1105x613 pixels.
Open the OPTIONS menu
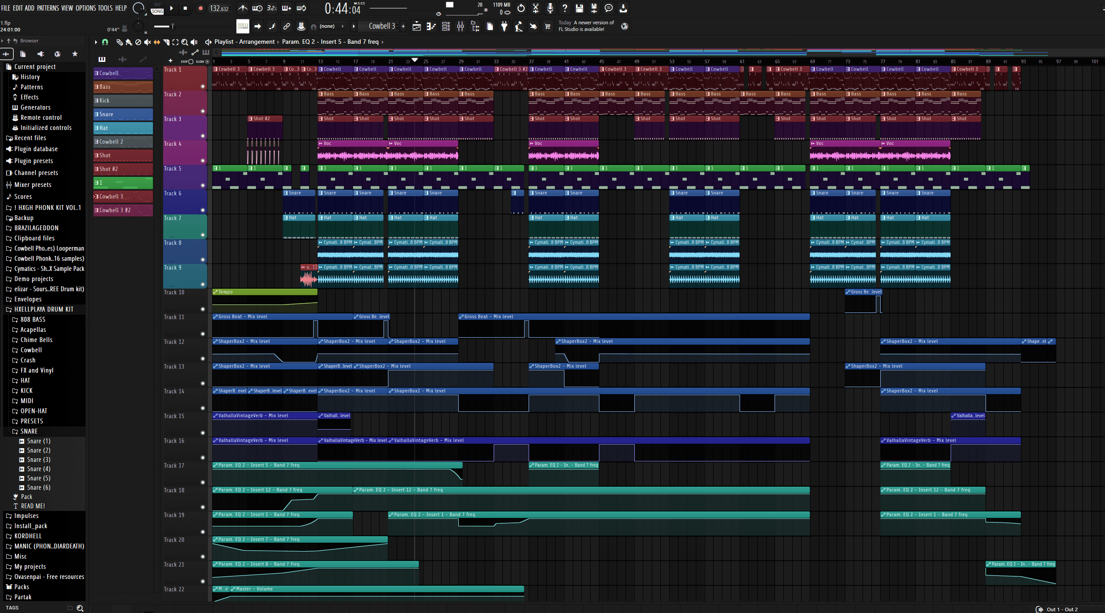pyautogui.click(x=85, y=8)
